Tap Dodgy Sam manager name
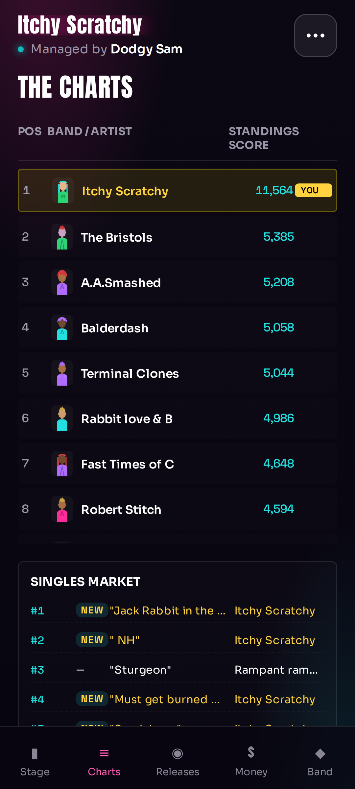The image size is (355, 789). coord(147,49)
